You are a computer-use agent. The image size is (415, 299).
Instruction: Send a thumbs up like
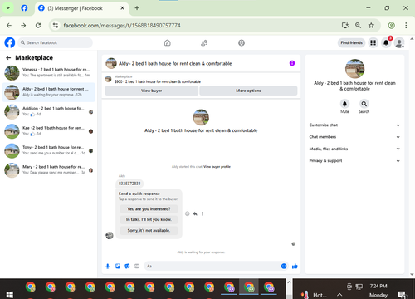click(x=295, y=266)
